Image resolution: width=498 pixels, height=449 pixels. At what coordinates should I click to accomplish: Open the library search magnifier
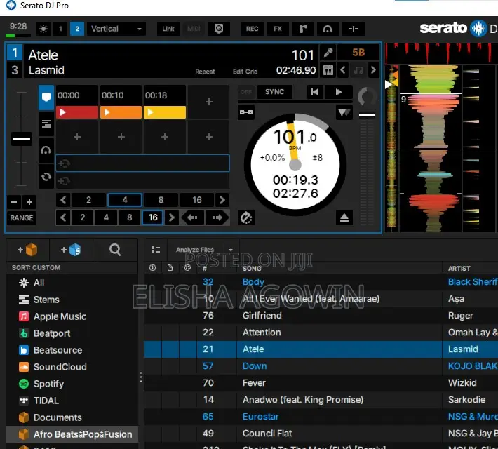pos(115,250)
